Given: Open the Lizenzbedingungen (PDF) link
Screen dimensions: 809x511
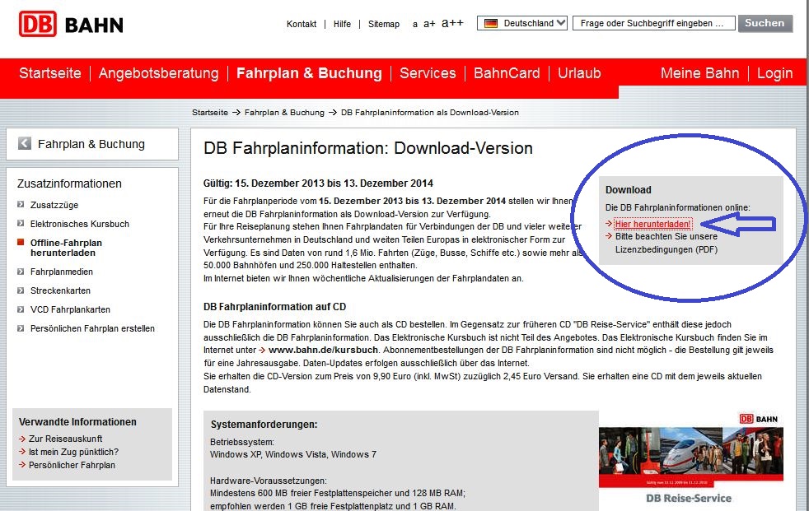Looking at the screenshot, I should 666,243.
